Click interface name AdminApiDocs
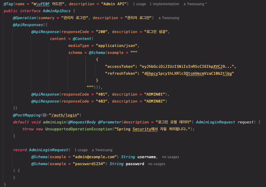The image size is (266, 187). tap(56, 11)
